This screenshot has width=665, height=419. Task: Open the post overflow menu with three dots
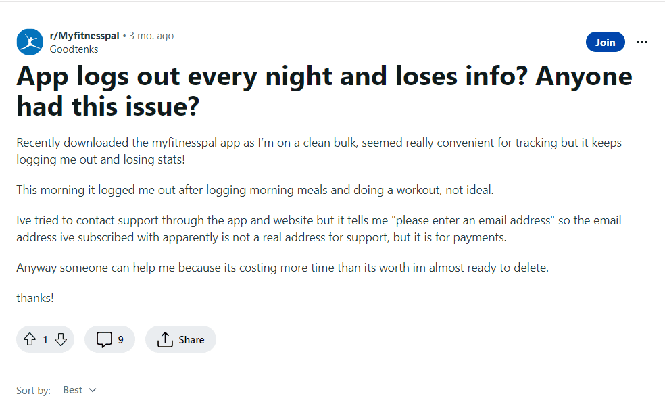(x=641, y=42)
